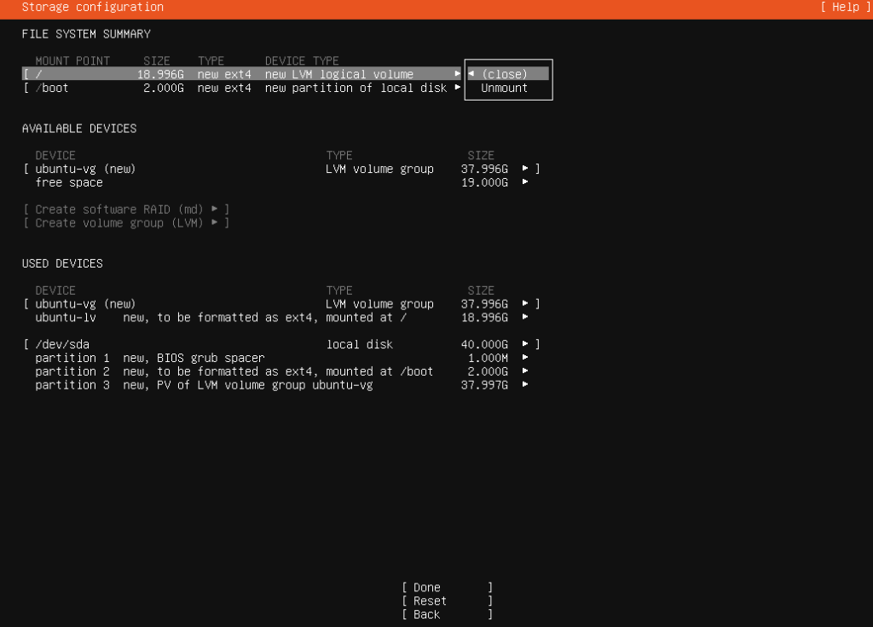
Task: Expand the new LVM logical volume actions for /
Action: (x=457, y=73)
